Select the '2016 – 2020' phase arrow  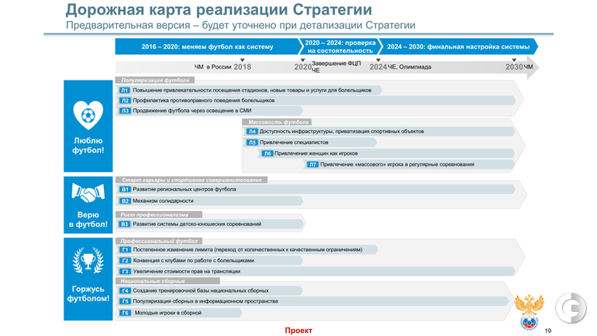point(207,46)
